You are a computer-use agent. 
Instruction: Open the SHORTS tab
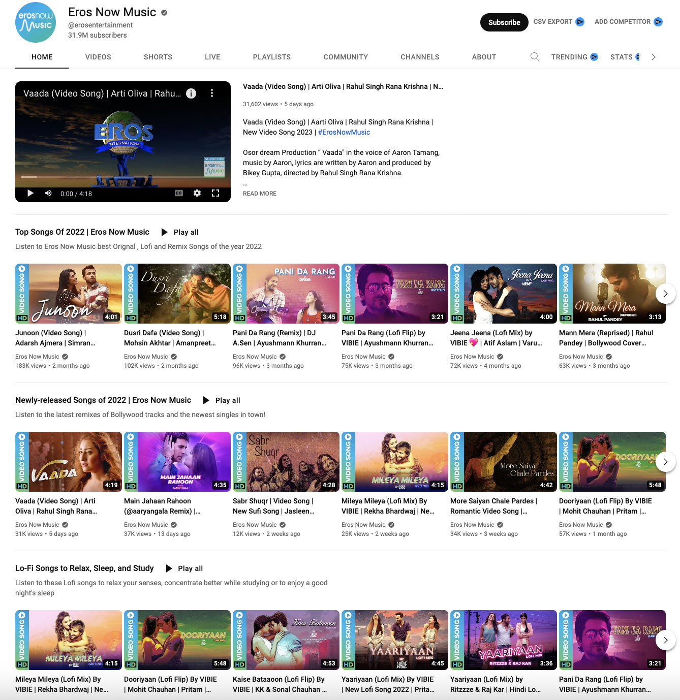tap(158, 57)
